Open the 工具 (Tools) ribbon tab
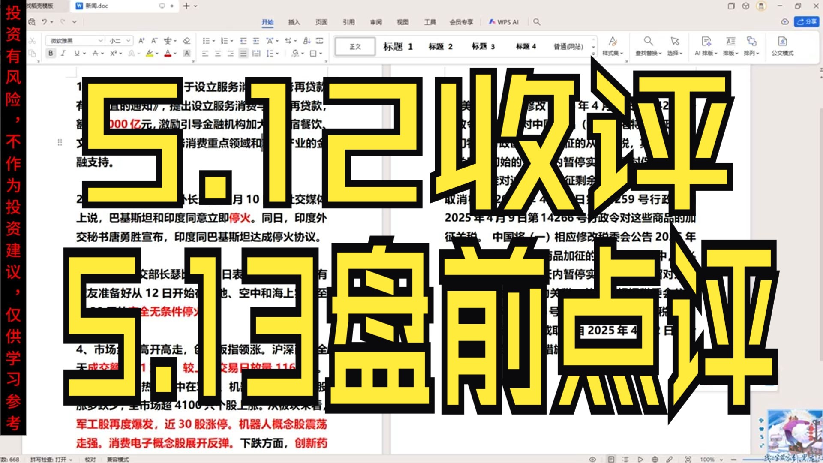 (430, 22)
